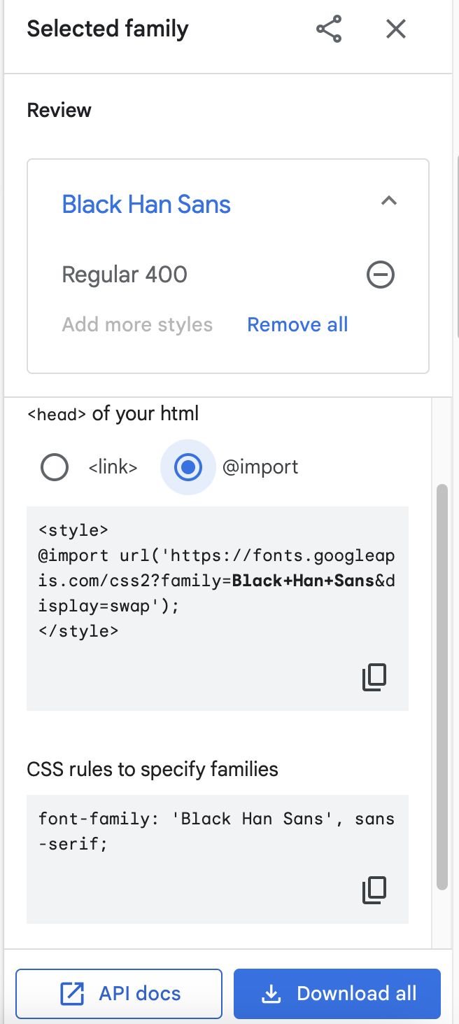Open the API docs page

tap(119, 993)
